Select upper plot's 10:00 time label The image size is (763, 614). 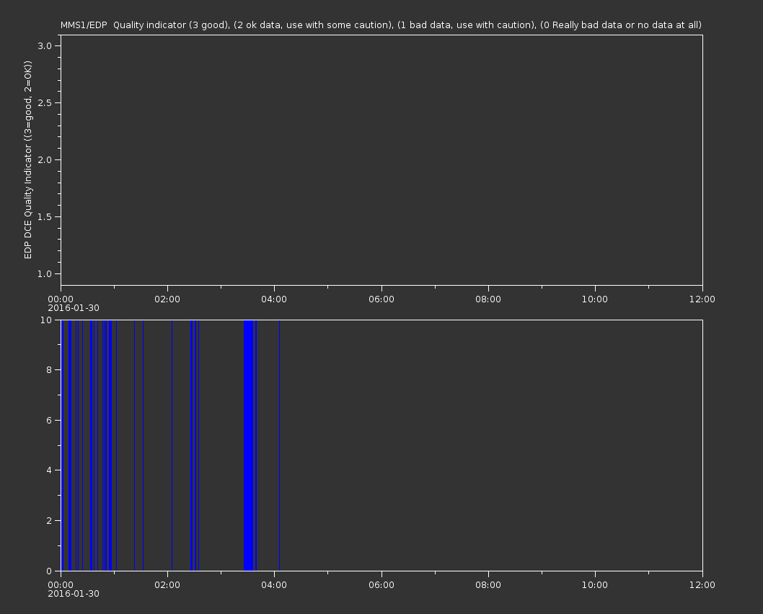point(595,299)
